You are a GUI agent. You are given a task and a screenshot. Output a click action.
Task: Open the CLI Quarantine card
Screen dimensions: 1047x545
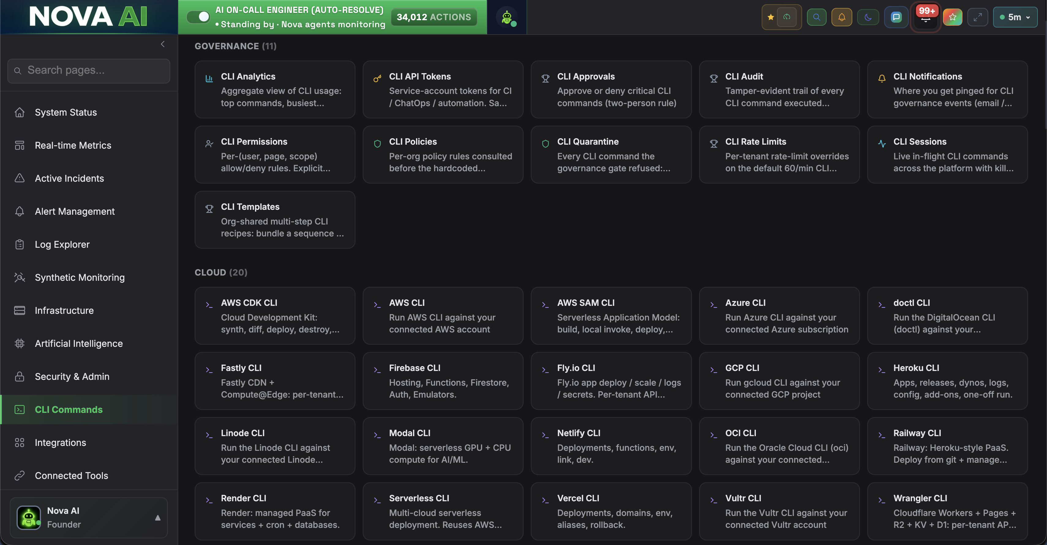(x=611, y=154)
